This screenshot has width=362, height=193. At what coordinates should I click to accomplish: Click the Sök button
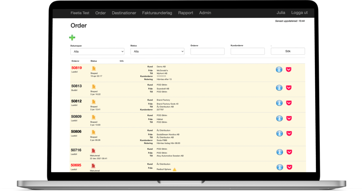288,51
